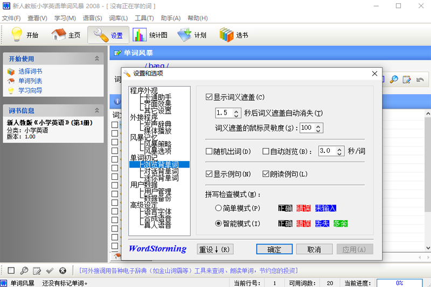Open the 语音(S) menu

(92, 18)
